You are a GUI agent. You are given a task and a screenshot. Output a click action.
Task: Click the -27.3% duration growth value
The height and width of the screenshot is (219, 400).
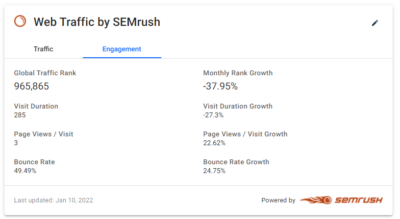click(213, 115)
